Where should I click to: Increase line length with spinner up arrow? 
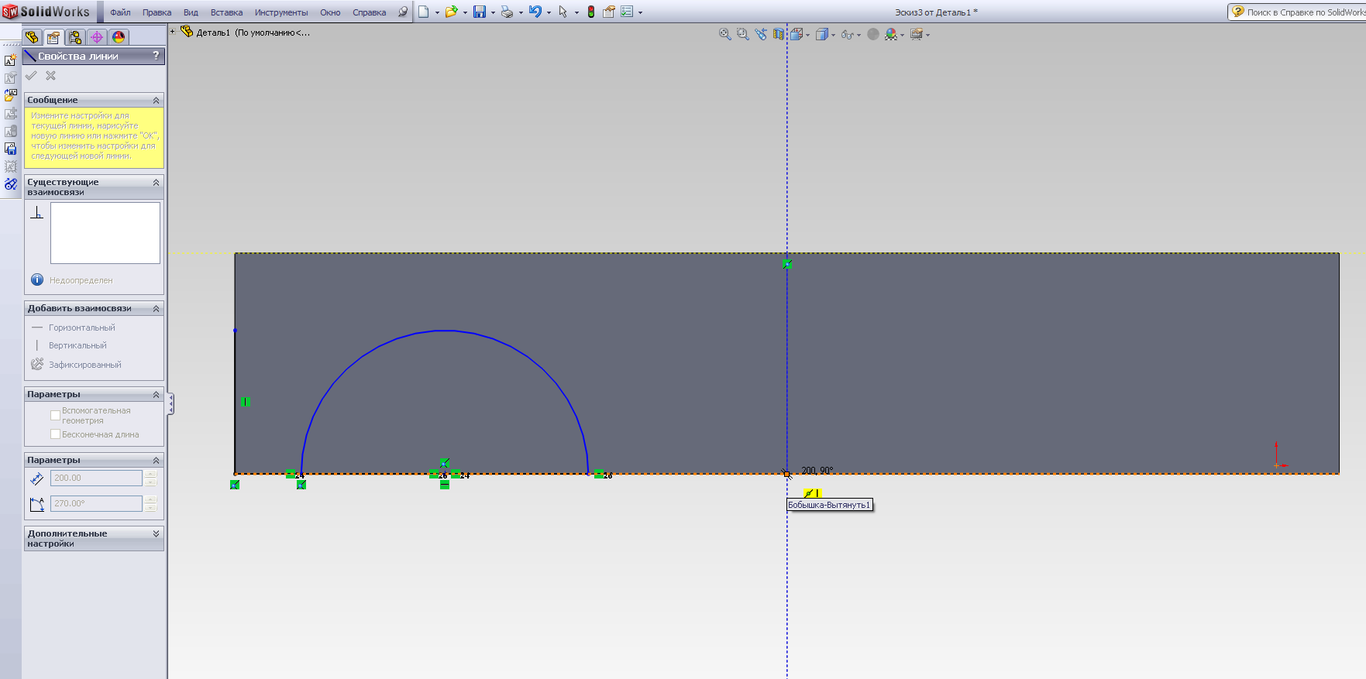tap(150, 474)
